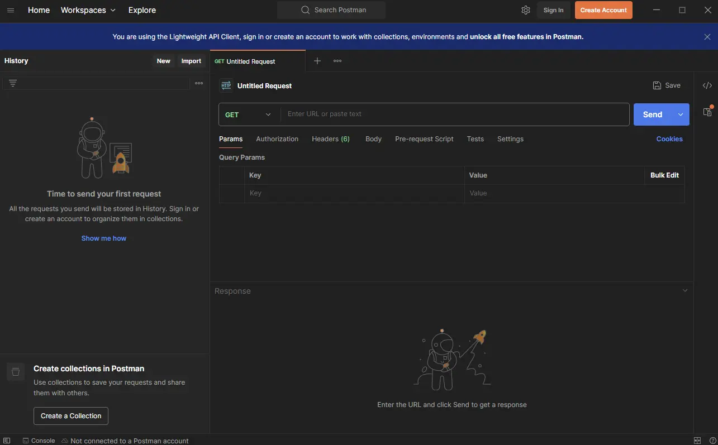Click the Create a Collection button
This screenshot has height=445, width=718.
[70, 415]
